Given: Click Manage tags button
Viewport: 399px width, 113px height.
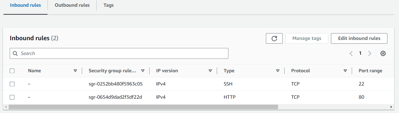Looking at the screenshot, I should [x=307, y=39].
